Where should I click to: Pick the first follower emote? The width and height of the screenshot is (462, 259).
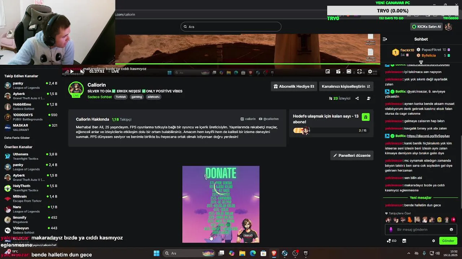pyautogui.click(x=388, y=220)
